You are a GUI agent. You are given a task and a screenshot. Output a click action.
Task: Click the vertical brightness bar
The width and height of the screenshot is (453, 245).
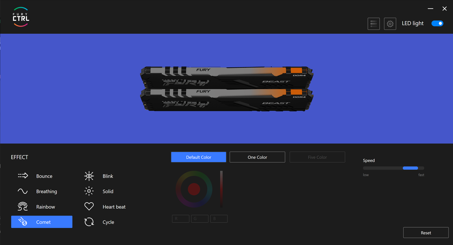(x=221, y=189)
